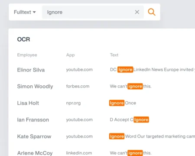
Task: Click 'Ignore Once' text result
Action: tap(123, 103)
